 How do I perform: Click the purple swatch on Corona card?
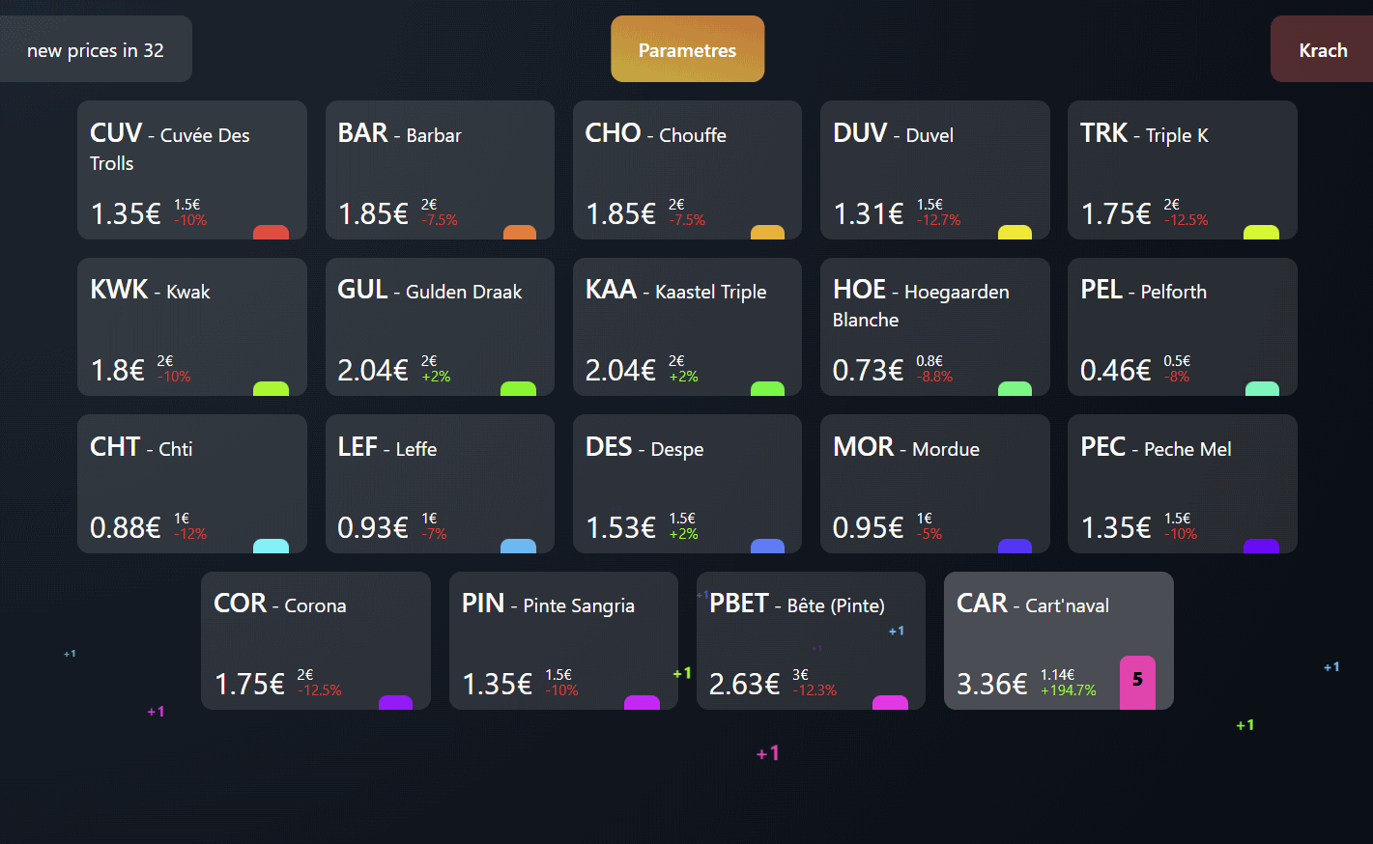tap(395, 703)
